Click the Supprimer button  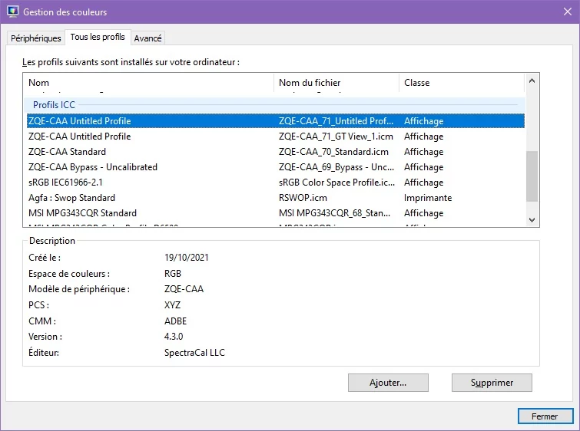492,383
